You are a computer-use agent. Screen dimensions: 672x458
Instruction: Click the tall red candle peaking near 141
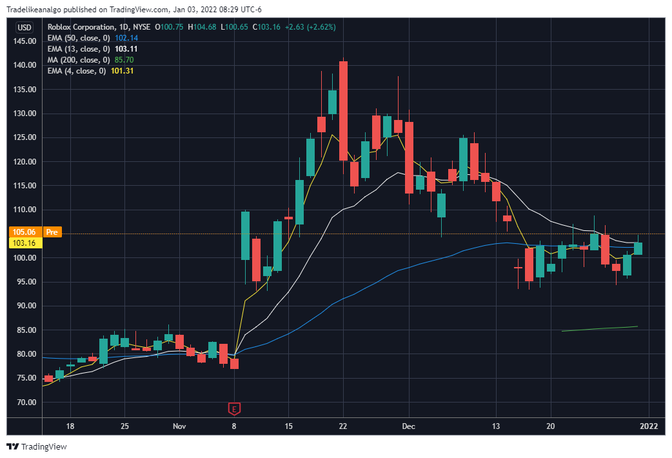coord(343,111)
